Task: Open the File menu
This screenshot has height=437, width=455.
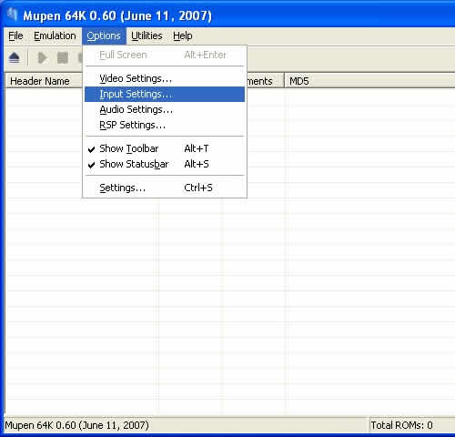Action: 15,36
